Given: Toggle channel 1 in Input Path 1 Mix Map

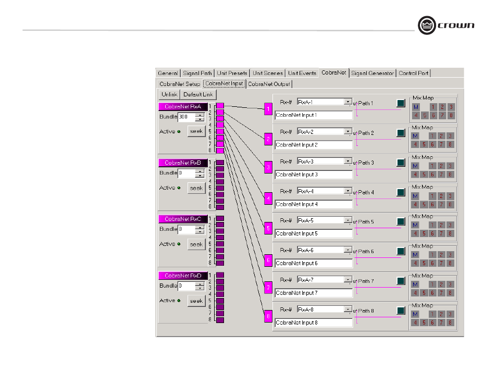Looking at the screenshot, I should click(433, 107).
